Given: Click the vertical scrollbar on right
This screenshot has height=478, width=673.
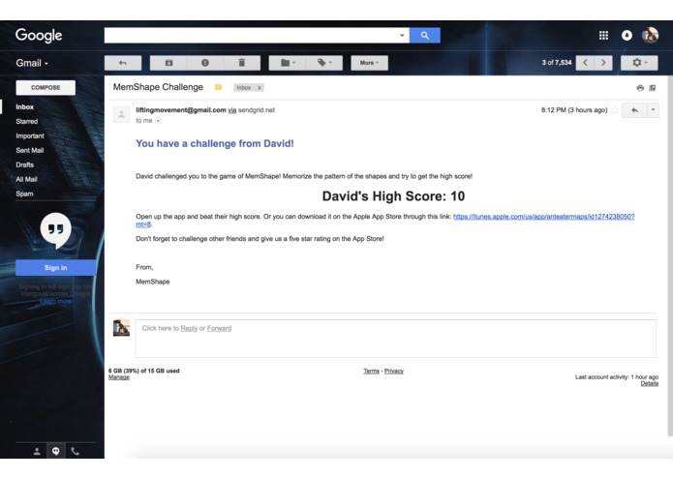Looking at the screenshot, I should [670, 257].
